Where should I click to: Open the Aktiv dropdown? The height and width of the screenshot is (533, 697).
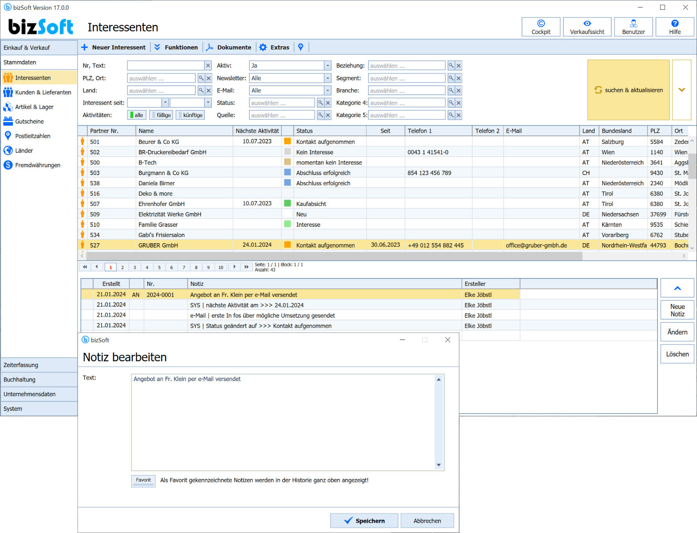coord(327,65)
